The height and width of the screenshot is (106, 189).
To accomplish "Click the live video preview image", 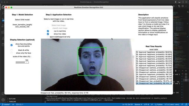I will (x=87, y=65).
